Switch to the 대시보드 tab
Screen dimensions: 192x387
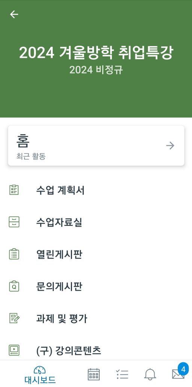tap(40, 375)
